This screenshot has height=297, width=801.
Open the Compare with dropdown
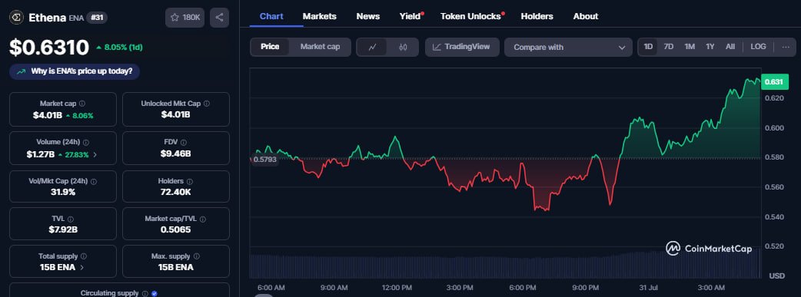568,47
